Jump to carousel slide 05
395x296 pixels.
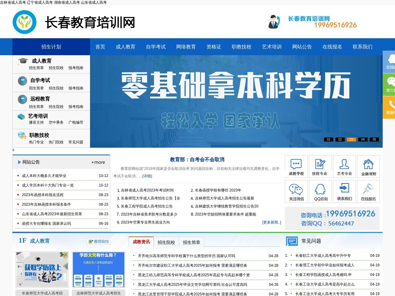tap(374, 139)
